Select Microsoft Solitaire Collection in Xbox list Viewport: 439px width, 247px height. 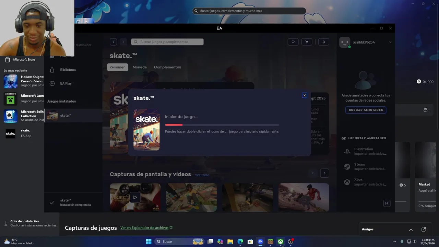coord(23,116)
